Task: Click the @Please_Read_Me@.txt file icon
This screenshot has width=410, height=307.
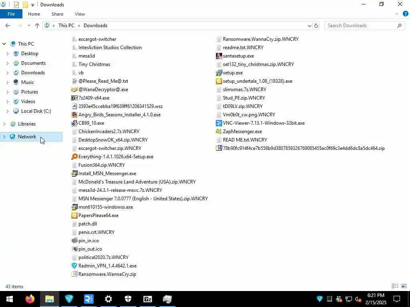Action: 74,81
